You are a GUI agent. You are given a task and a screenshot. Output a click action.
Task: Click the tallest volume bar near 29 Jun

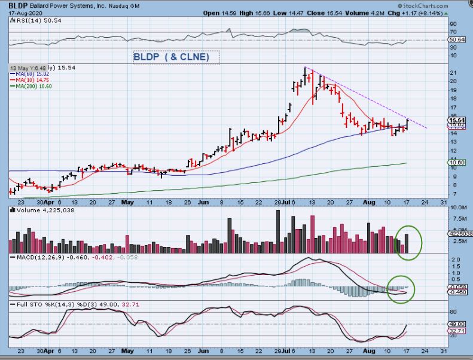coord(278,231)
